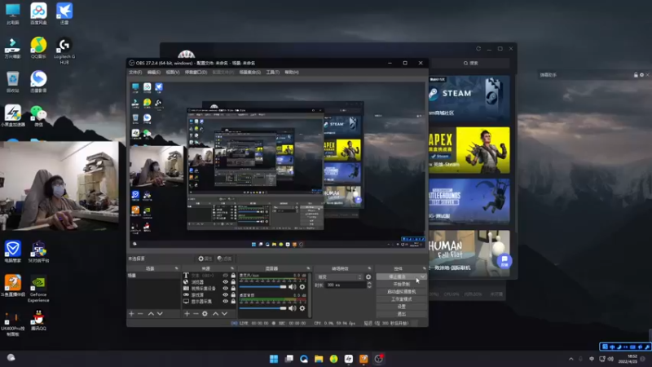The width and height of the screenshot is (652, 367).
Task: Hide the display capture source
Action: coord(226,301)
